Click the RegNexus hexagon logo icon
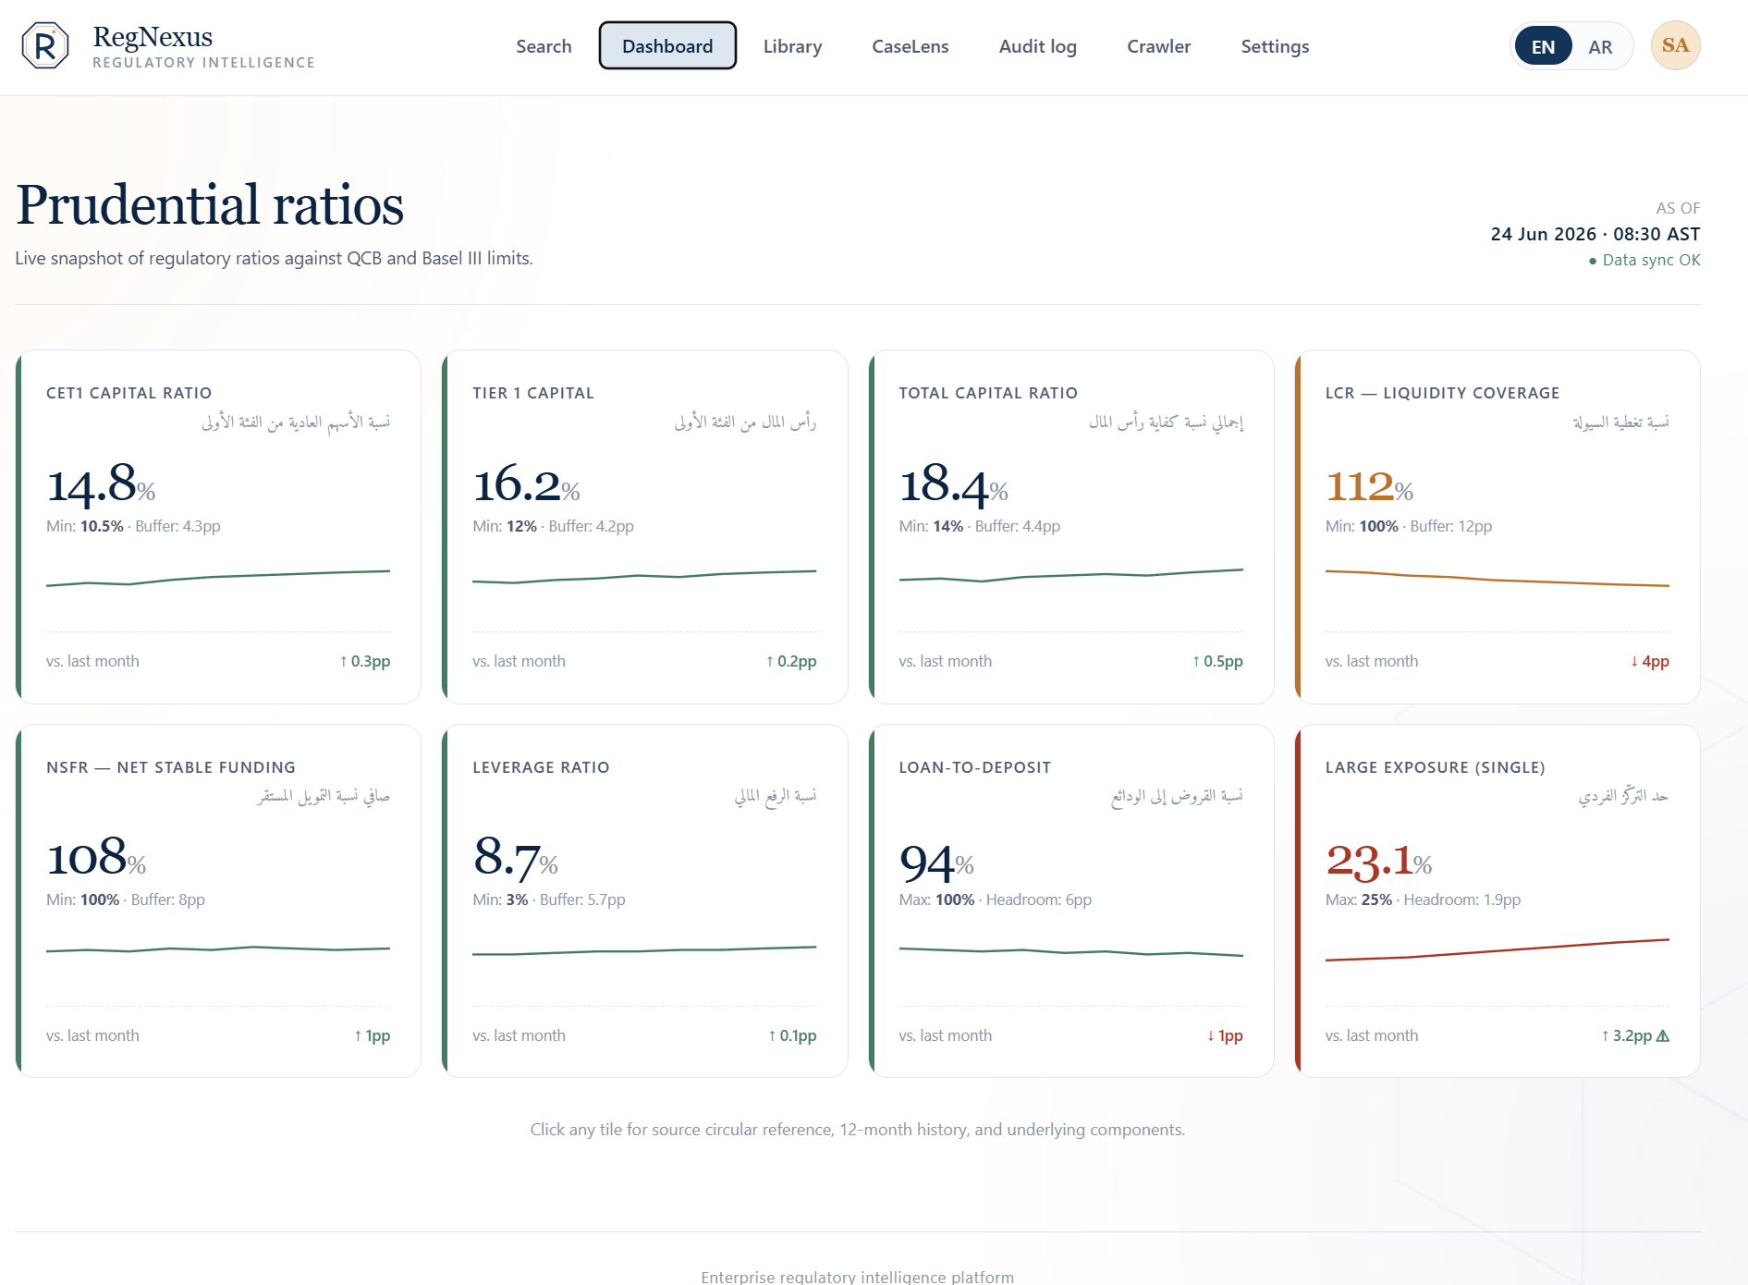 click(44, 45)
